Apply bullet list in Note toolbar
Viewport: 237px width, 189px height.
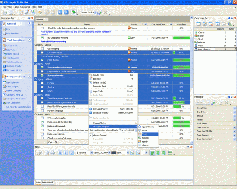(170, 152)
